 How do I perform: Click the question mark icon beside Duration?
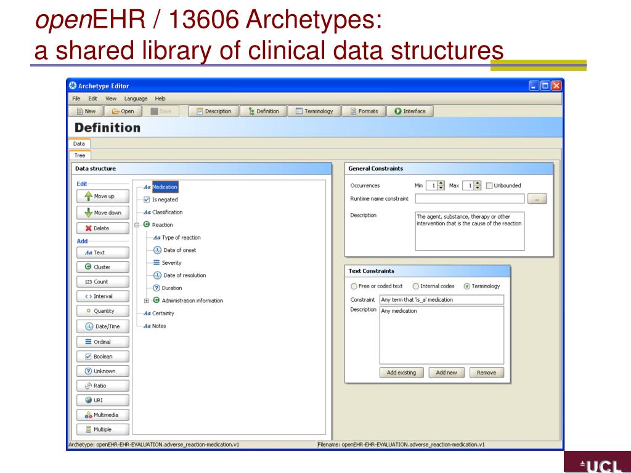(x=157, y=288)
